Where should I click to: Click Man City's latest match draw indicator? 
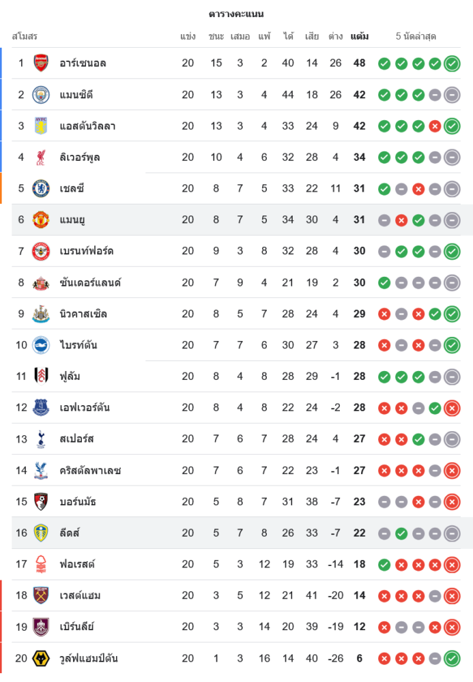pyautogui.click(x=452, y=95)
